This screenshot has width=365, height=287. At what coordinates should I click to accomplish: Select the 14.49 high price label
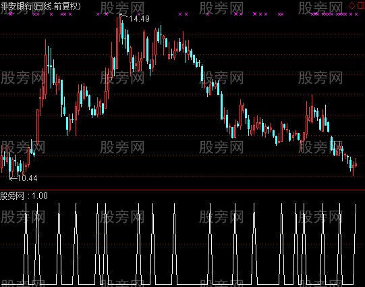coord(139,19)
